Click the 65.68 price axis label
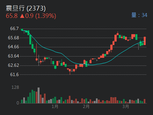This screenshot has width=153, height=115. (x=13, y=38)
